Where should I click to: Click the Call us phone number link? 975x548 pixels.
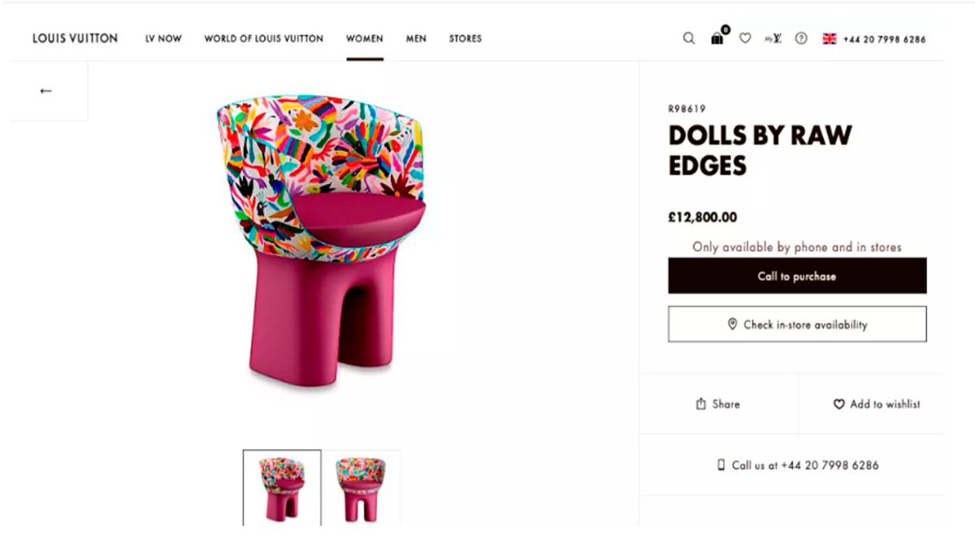click(x=797, y=465)
